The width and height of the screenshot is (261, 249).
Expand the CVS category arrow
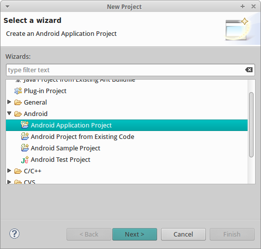coord(9,182)
